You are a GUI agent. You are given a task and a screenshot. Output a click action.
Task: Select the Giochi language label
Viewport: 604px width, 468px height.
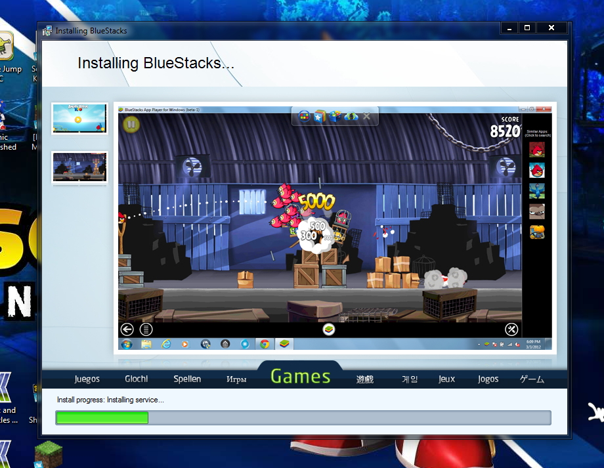pos(137,379)
